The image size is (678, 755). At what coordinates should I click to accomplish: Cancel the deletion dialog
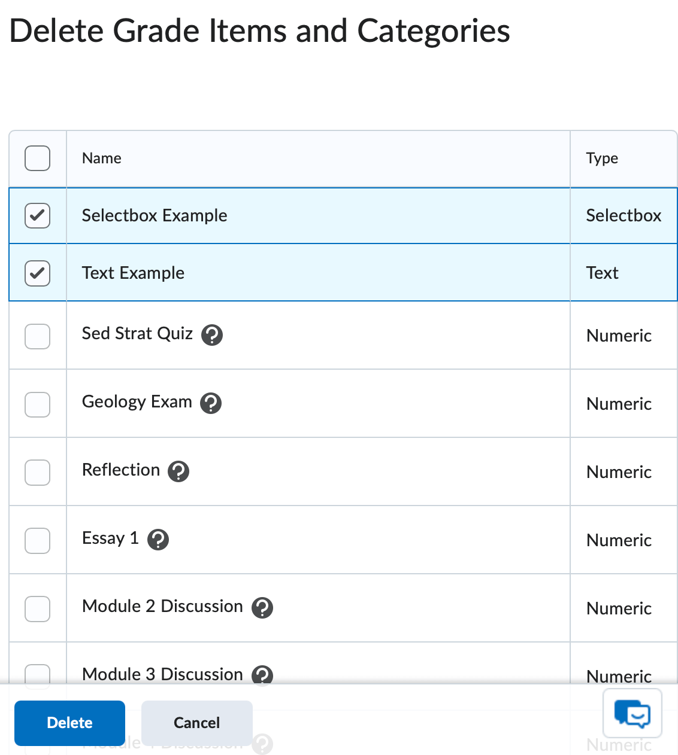tap(196, 723)
